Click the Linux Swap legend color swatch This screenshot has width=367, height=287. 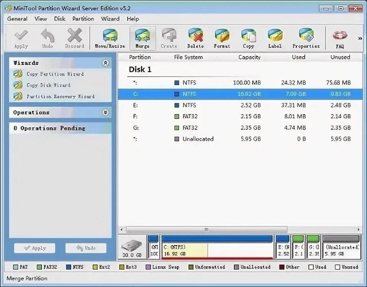pyautogui.click(x=148, y=267)
